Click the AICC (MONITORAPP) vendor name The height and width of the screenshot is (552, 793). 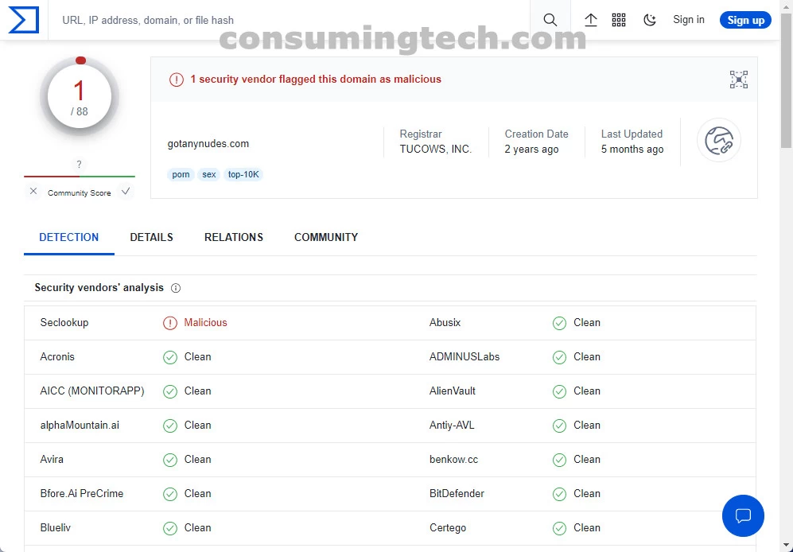pyautogui.click(x=92, y=391)
